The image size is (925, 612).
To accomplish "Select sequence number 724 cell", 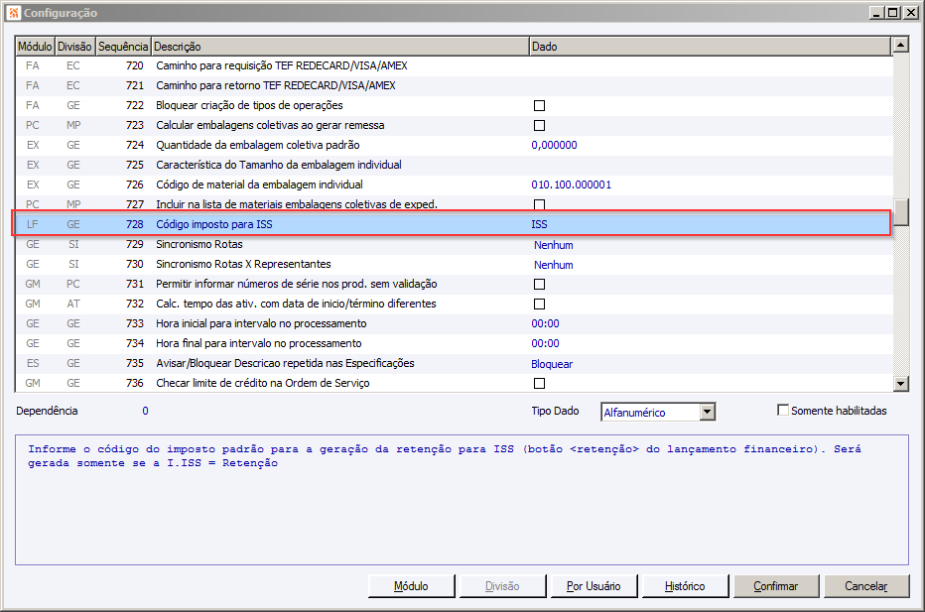I will click(135, 145).
